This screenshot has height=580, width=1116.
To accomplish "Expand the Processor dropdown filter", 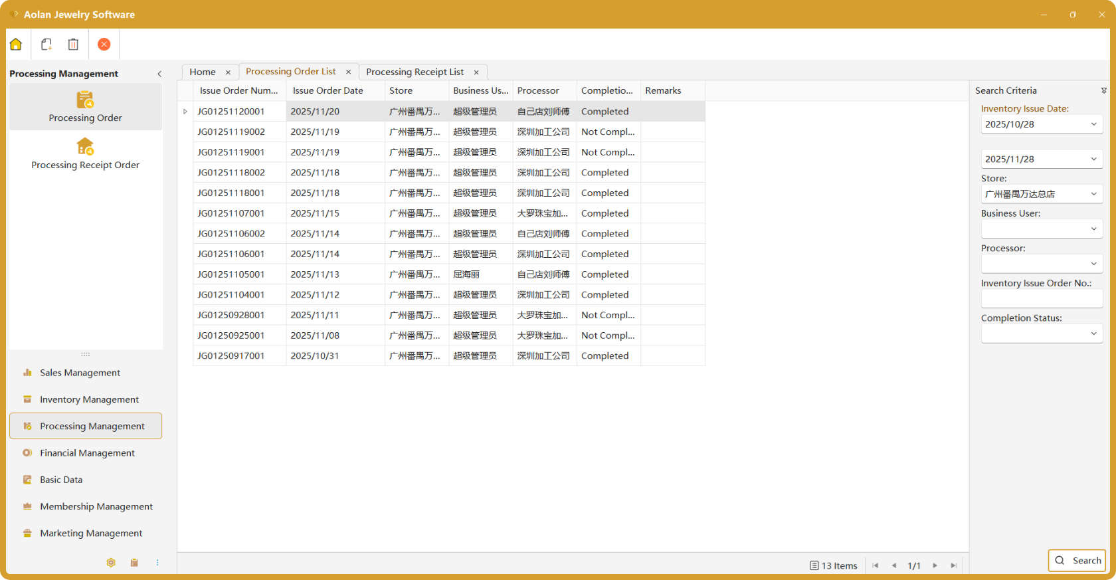I will 1093,264.
